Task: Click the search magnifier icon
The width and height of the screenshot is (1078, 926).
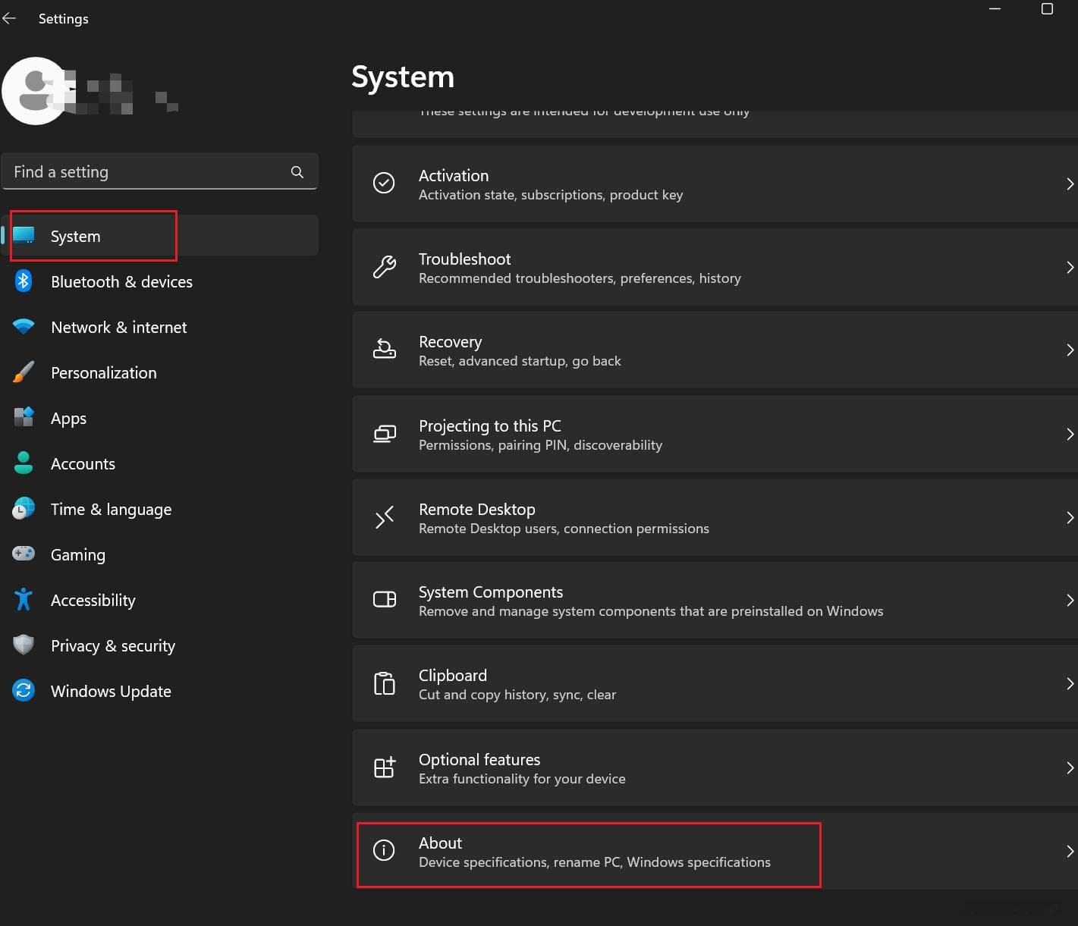Action: pos(297,172)
